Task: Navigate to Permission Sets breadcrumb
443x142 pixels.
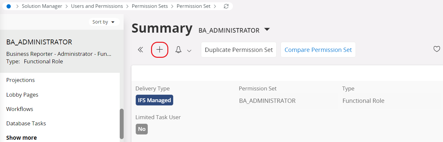Action: click(x=150, y=6)
